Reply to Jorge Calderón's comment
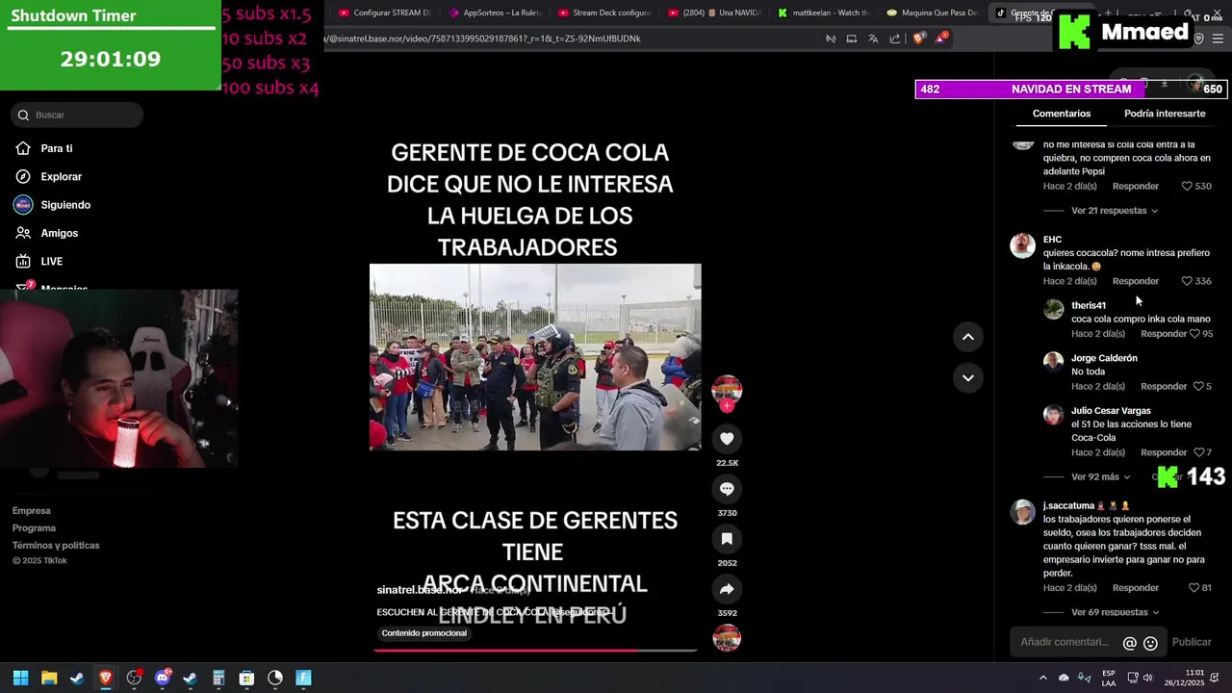 pyautogui.click(x=1164, y=386)
